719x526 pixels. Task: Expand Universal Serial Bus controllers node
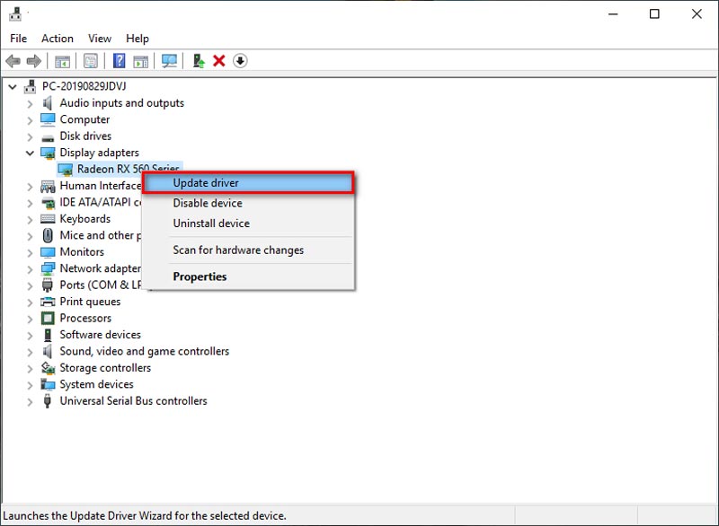tap(30, 402)
